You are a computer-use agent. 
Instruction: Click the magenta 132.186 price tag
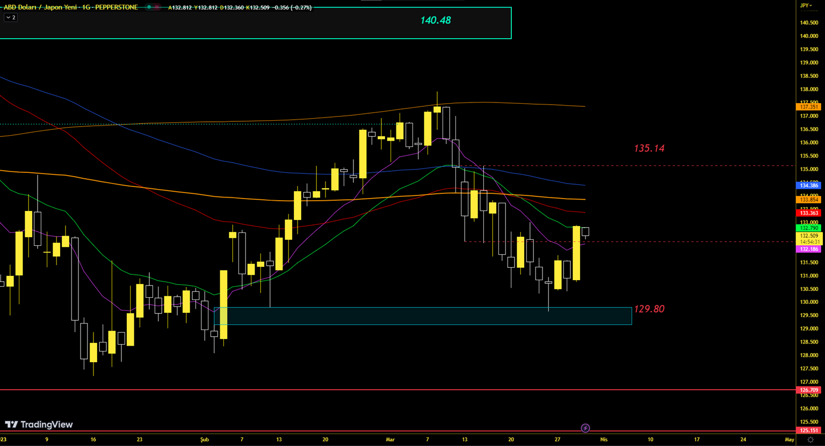pos(808,250)
